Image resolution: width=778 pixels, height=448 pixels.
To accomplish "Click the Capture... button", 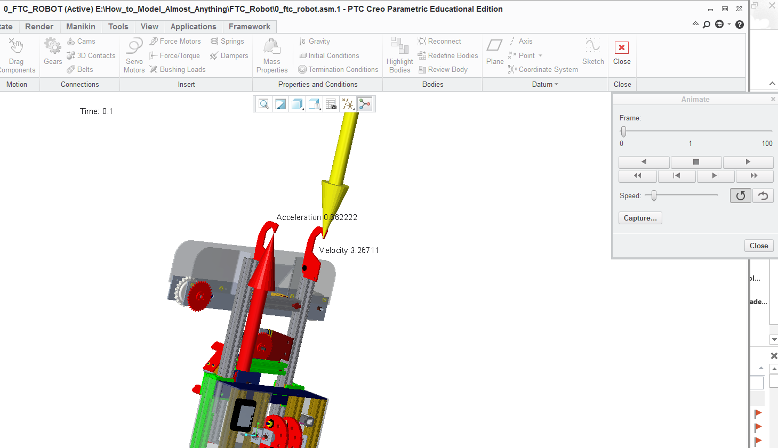I will point(640,218).
